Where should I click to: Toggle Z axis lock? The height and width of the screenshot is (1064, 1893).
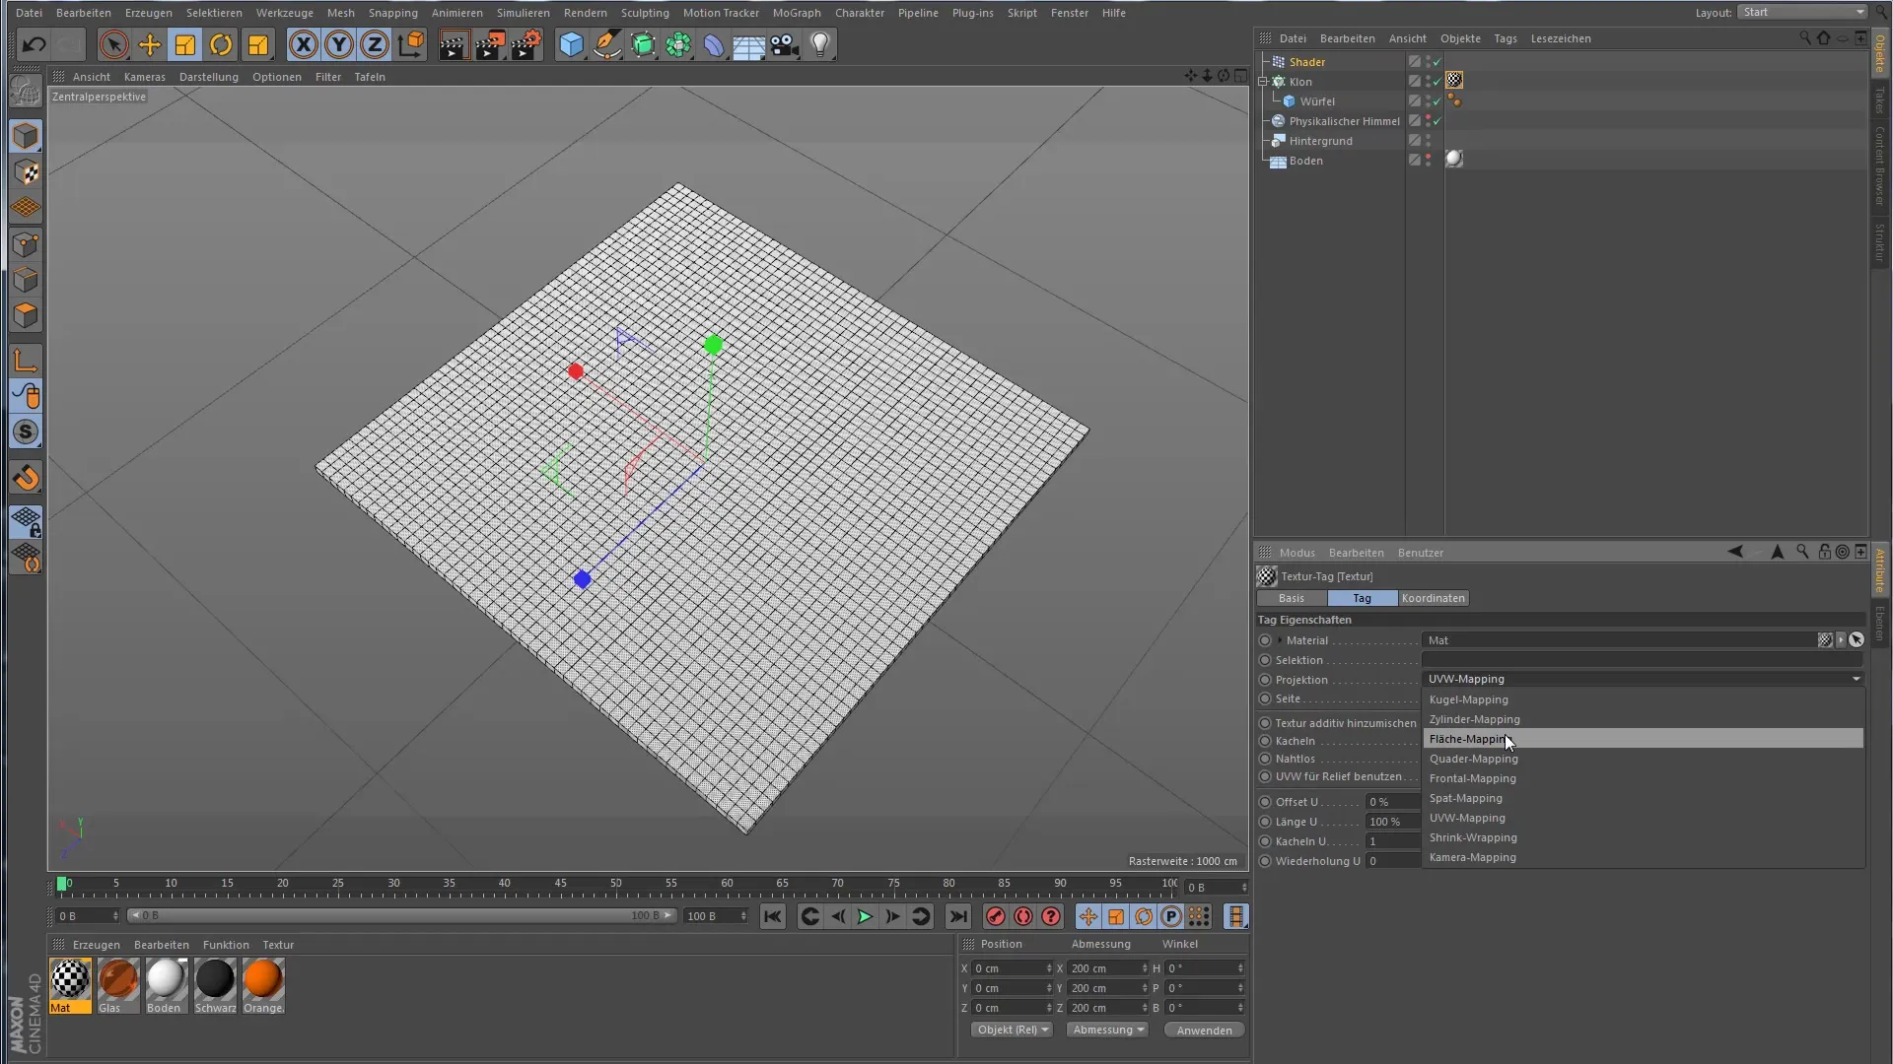[x=375, y=44]
